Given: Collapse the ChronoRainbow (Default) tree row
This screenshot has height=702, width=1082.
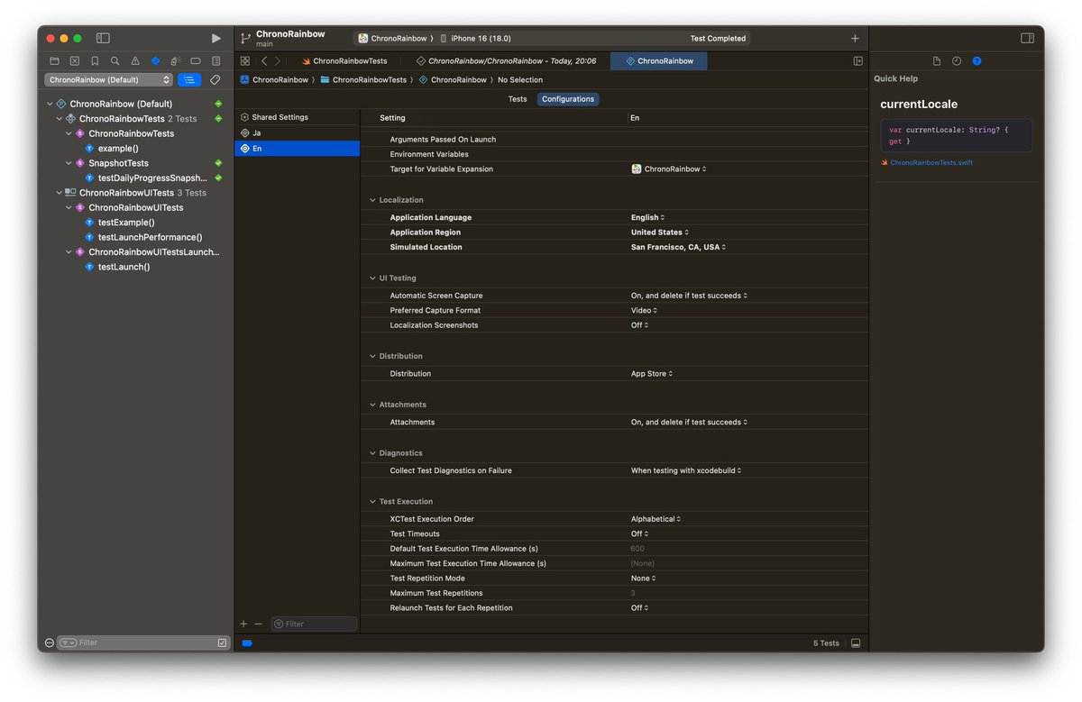Looking at the screenshot, I should (50, 104).
